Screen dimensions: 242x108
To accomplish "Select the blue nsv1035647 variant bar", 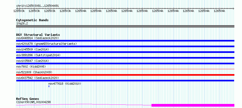I will [125, 63].
